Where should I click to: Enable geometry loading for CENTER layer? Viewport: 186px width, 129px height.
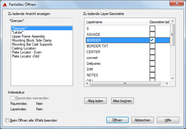[152, 52]
